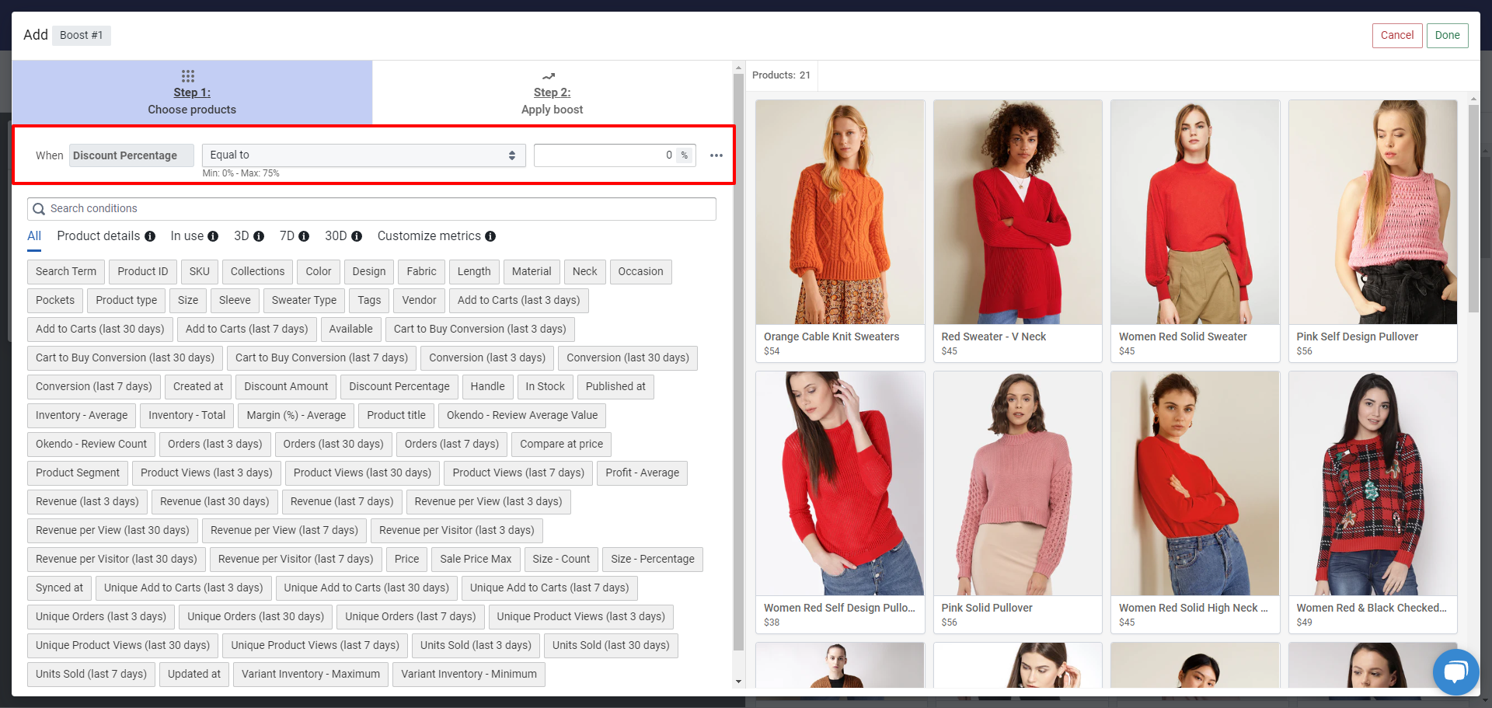The image size is (1492, 708).
Task: Click info icon beside 7D filter
Action: point(304,236)
